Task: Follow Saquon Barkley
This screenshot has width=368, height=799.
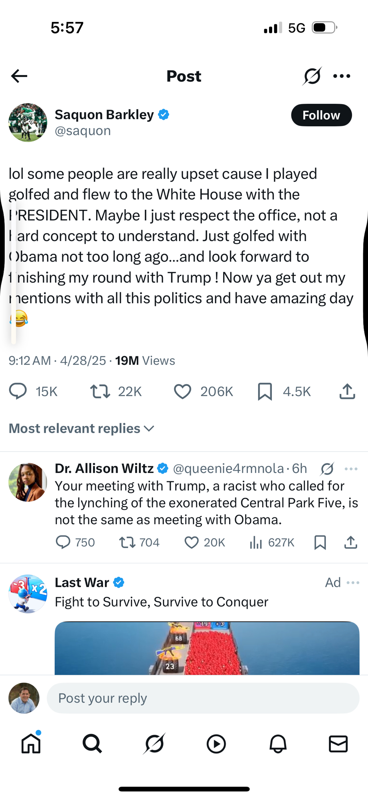Action: click(321, 115)
